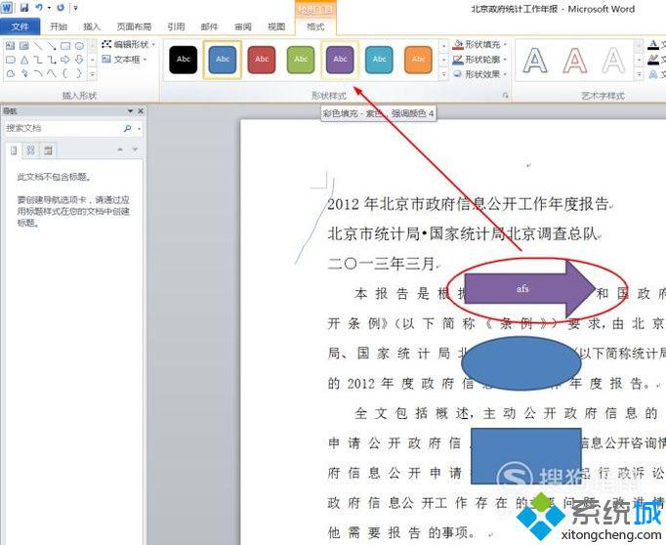Click the text outline pen icon

tap(654, 60)
